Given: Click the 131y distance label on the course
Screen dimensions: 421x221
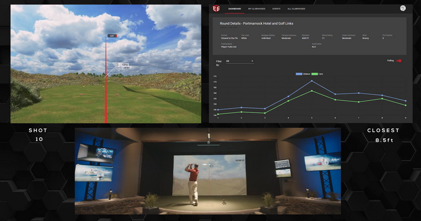Looking at the screenshot, I should click(x=125, y=65).
